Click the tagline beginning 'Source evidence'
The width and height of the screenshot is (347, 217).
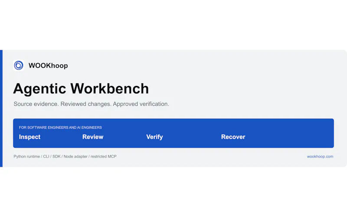(91, 104)
